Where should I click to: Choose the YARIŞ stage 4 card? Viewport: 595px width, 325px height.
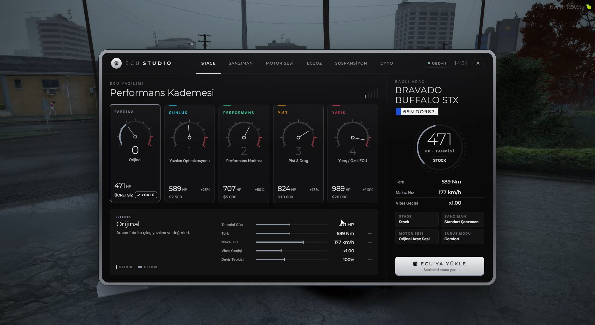[353, 154]
